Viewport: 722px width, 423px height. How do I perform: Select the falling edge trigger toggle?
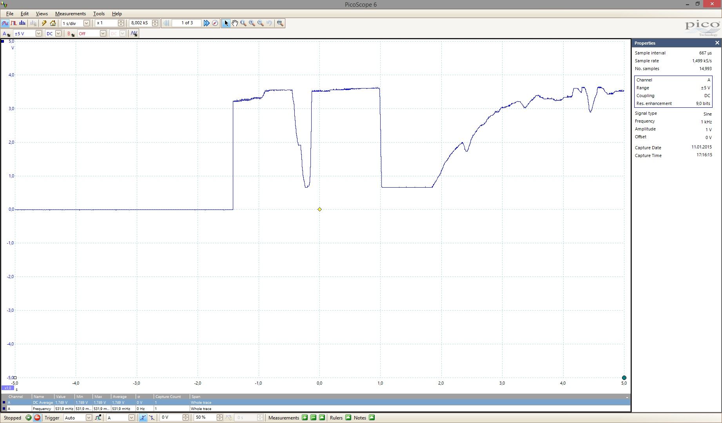pyautogui.click(x=151, y=418)
